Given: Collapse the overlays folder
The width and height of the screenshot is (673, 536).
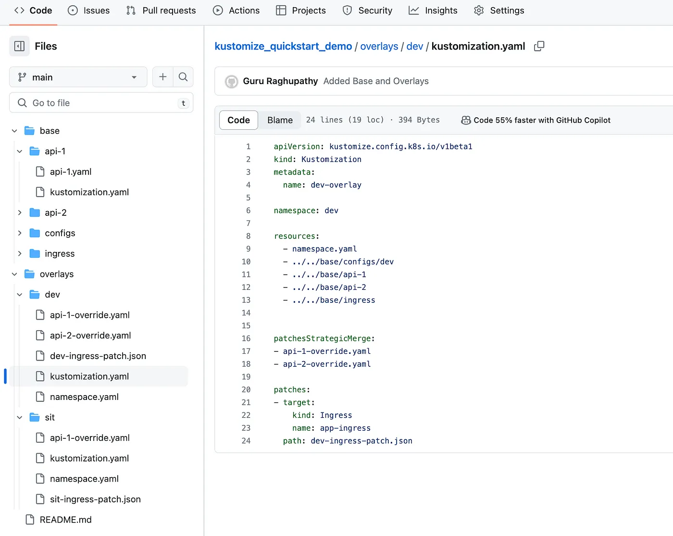Looking at the screenshot, I should [14, 274].
